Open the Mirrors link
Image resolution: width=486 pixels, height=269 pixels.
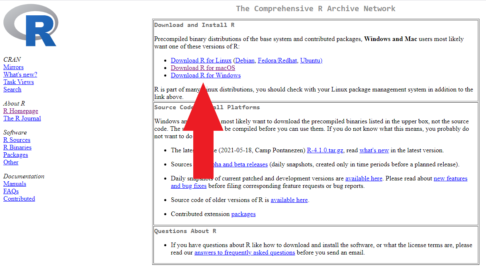(13, 67)
